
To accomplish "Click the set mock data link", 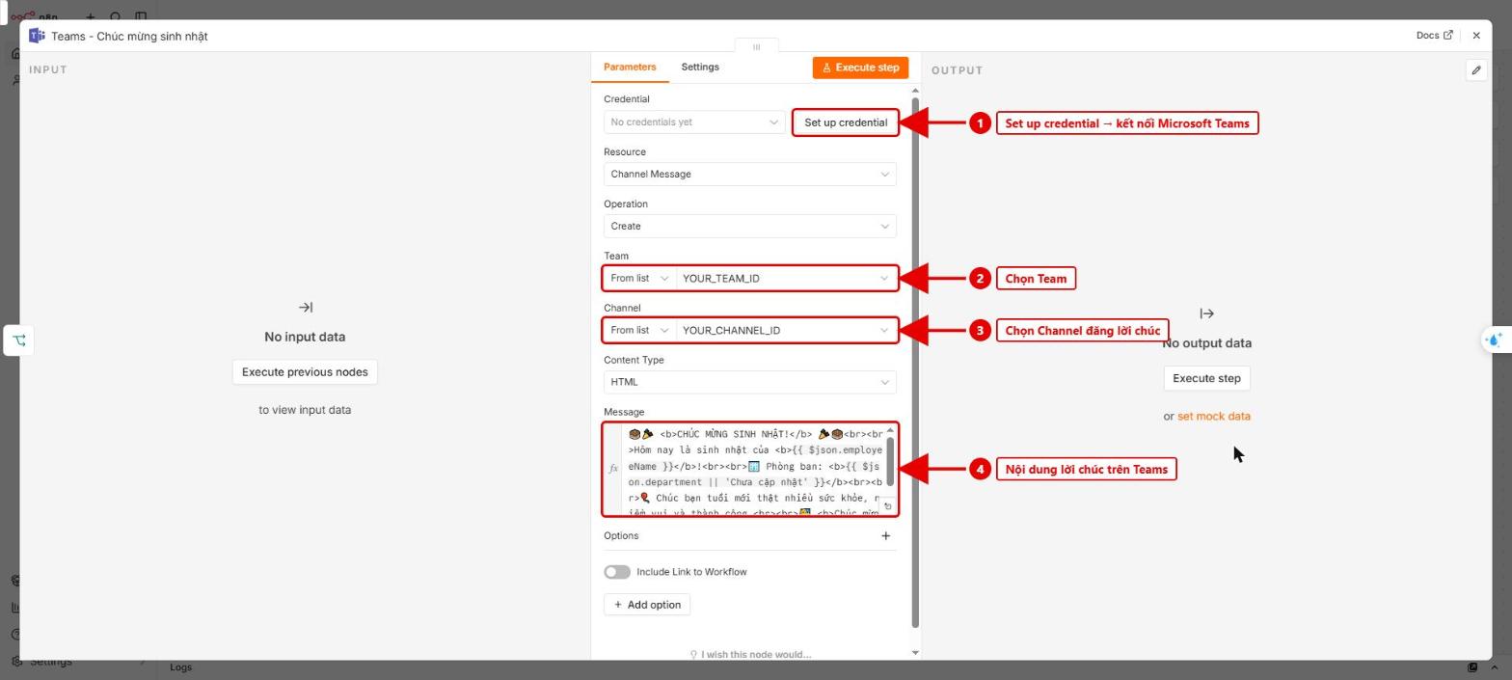I will coord(1213,417).
